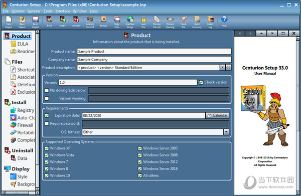Toggle the Expiration date checkbox
The image size is (301, 196).
click(47, 115)
